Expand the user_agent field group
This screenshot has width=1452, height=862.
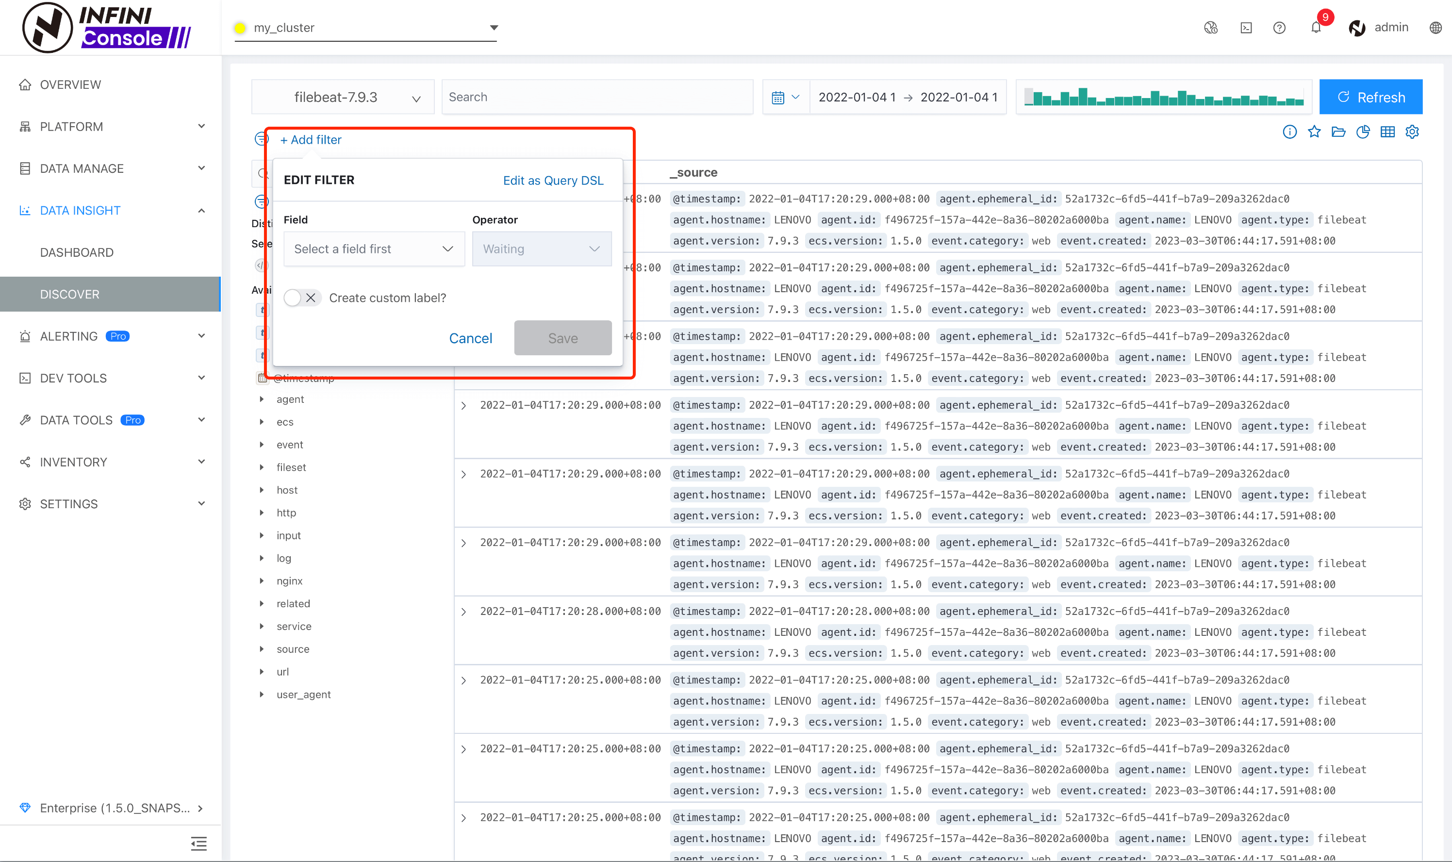[x=262, y=694]
